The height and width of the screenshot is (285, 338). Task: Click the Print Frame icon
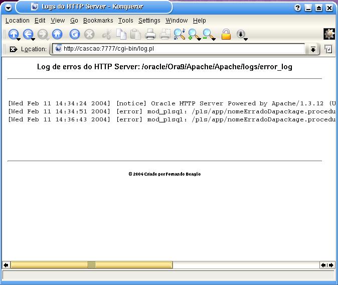tap(165, 34)
